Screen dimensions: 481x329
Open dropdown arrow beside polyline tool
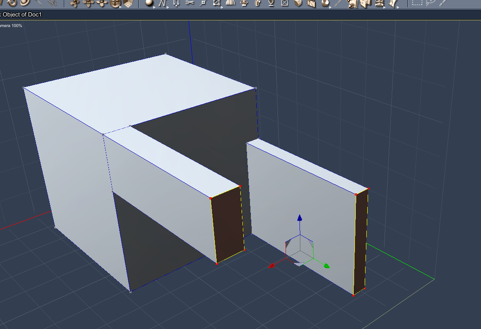point(168,7)
